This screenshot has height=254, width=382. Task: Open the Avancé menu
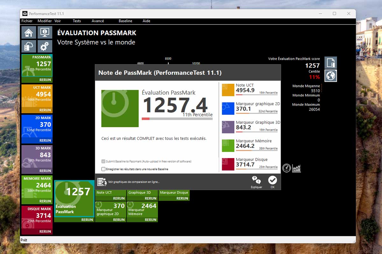tap(98, 21)
